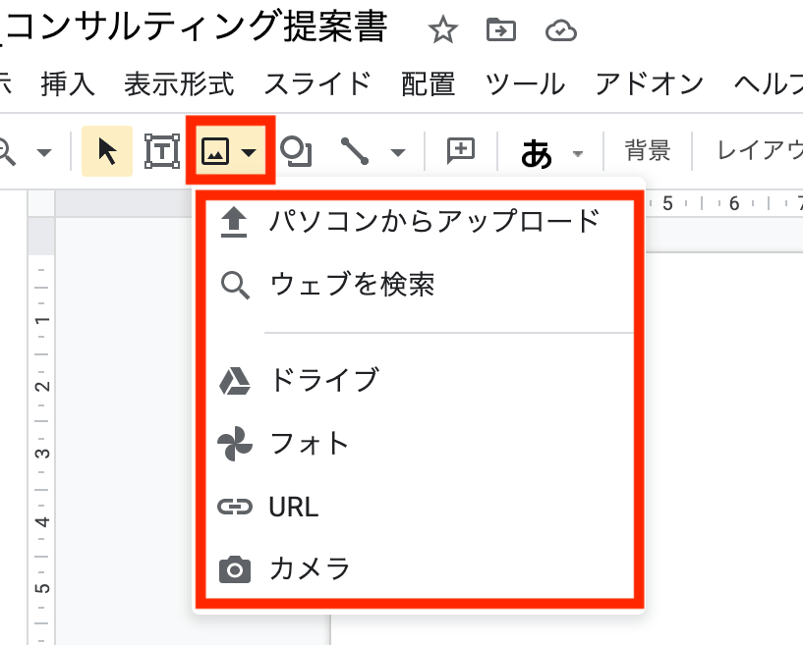Click the 背景 button
Viewport: 803px width, 645px height.
coord(648,151)
